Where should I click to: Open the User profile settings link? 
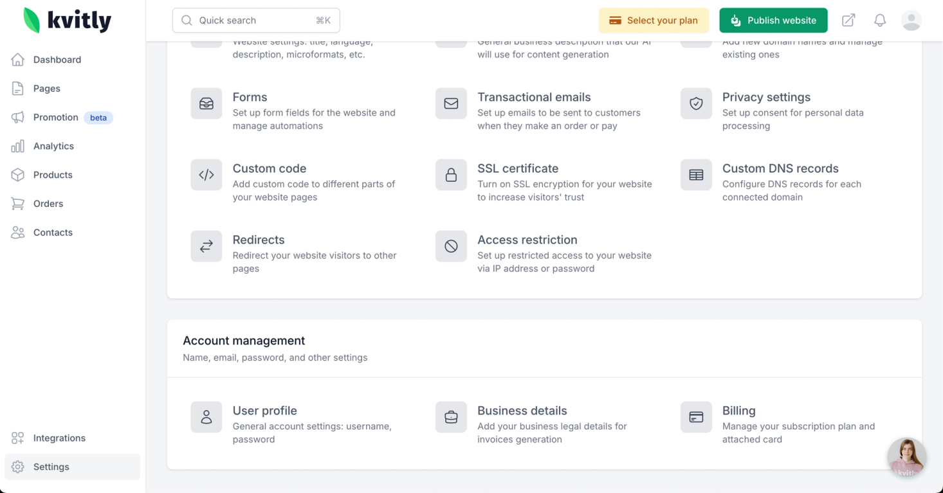coord(264,411)
